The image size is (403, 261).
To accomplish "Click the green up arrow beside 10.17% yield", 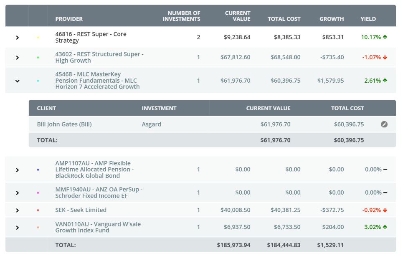I will click(x=385, y=37).
